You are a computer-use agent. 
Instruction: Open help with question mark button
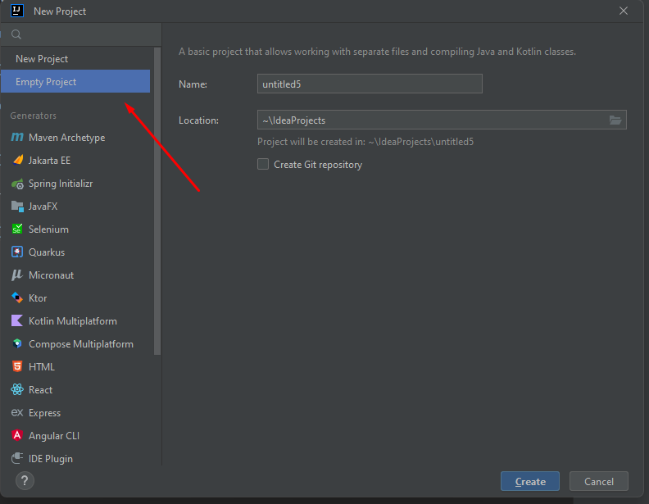[x=25, y=480]
